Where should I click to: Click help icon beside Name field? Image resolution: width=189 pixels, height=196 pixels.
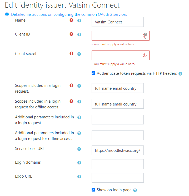click(x=79, y=21)
